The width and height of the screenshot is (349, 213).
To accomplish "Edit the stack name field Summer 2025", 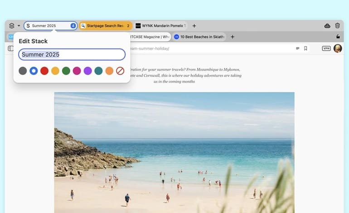I will [x=72, y=54].
